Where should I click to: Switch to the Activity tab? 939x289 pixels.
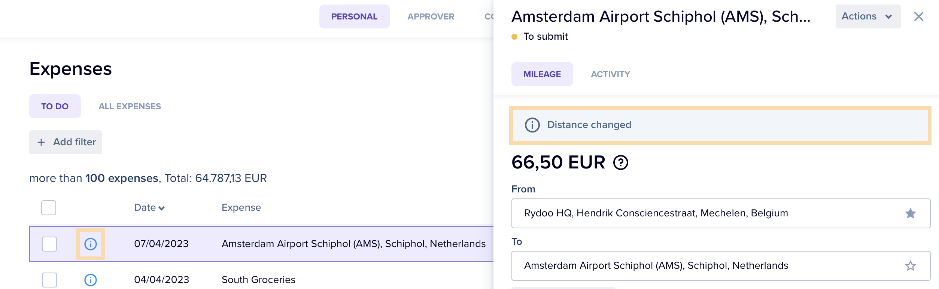[x=610, y=74]
